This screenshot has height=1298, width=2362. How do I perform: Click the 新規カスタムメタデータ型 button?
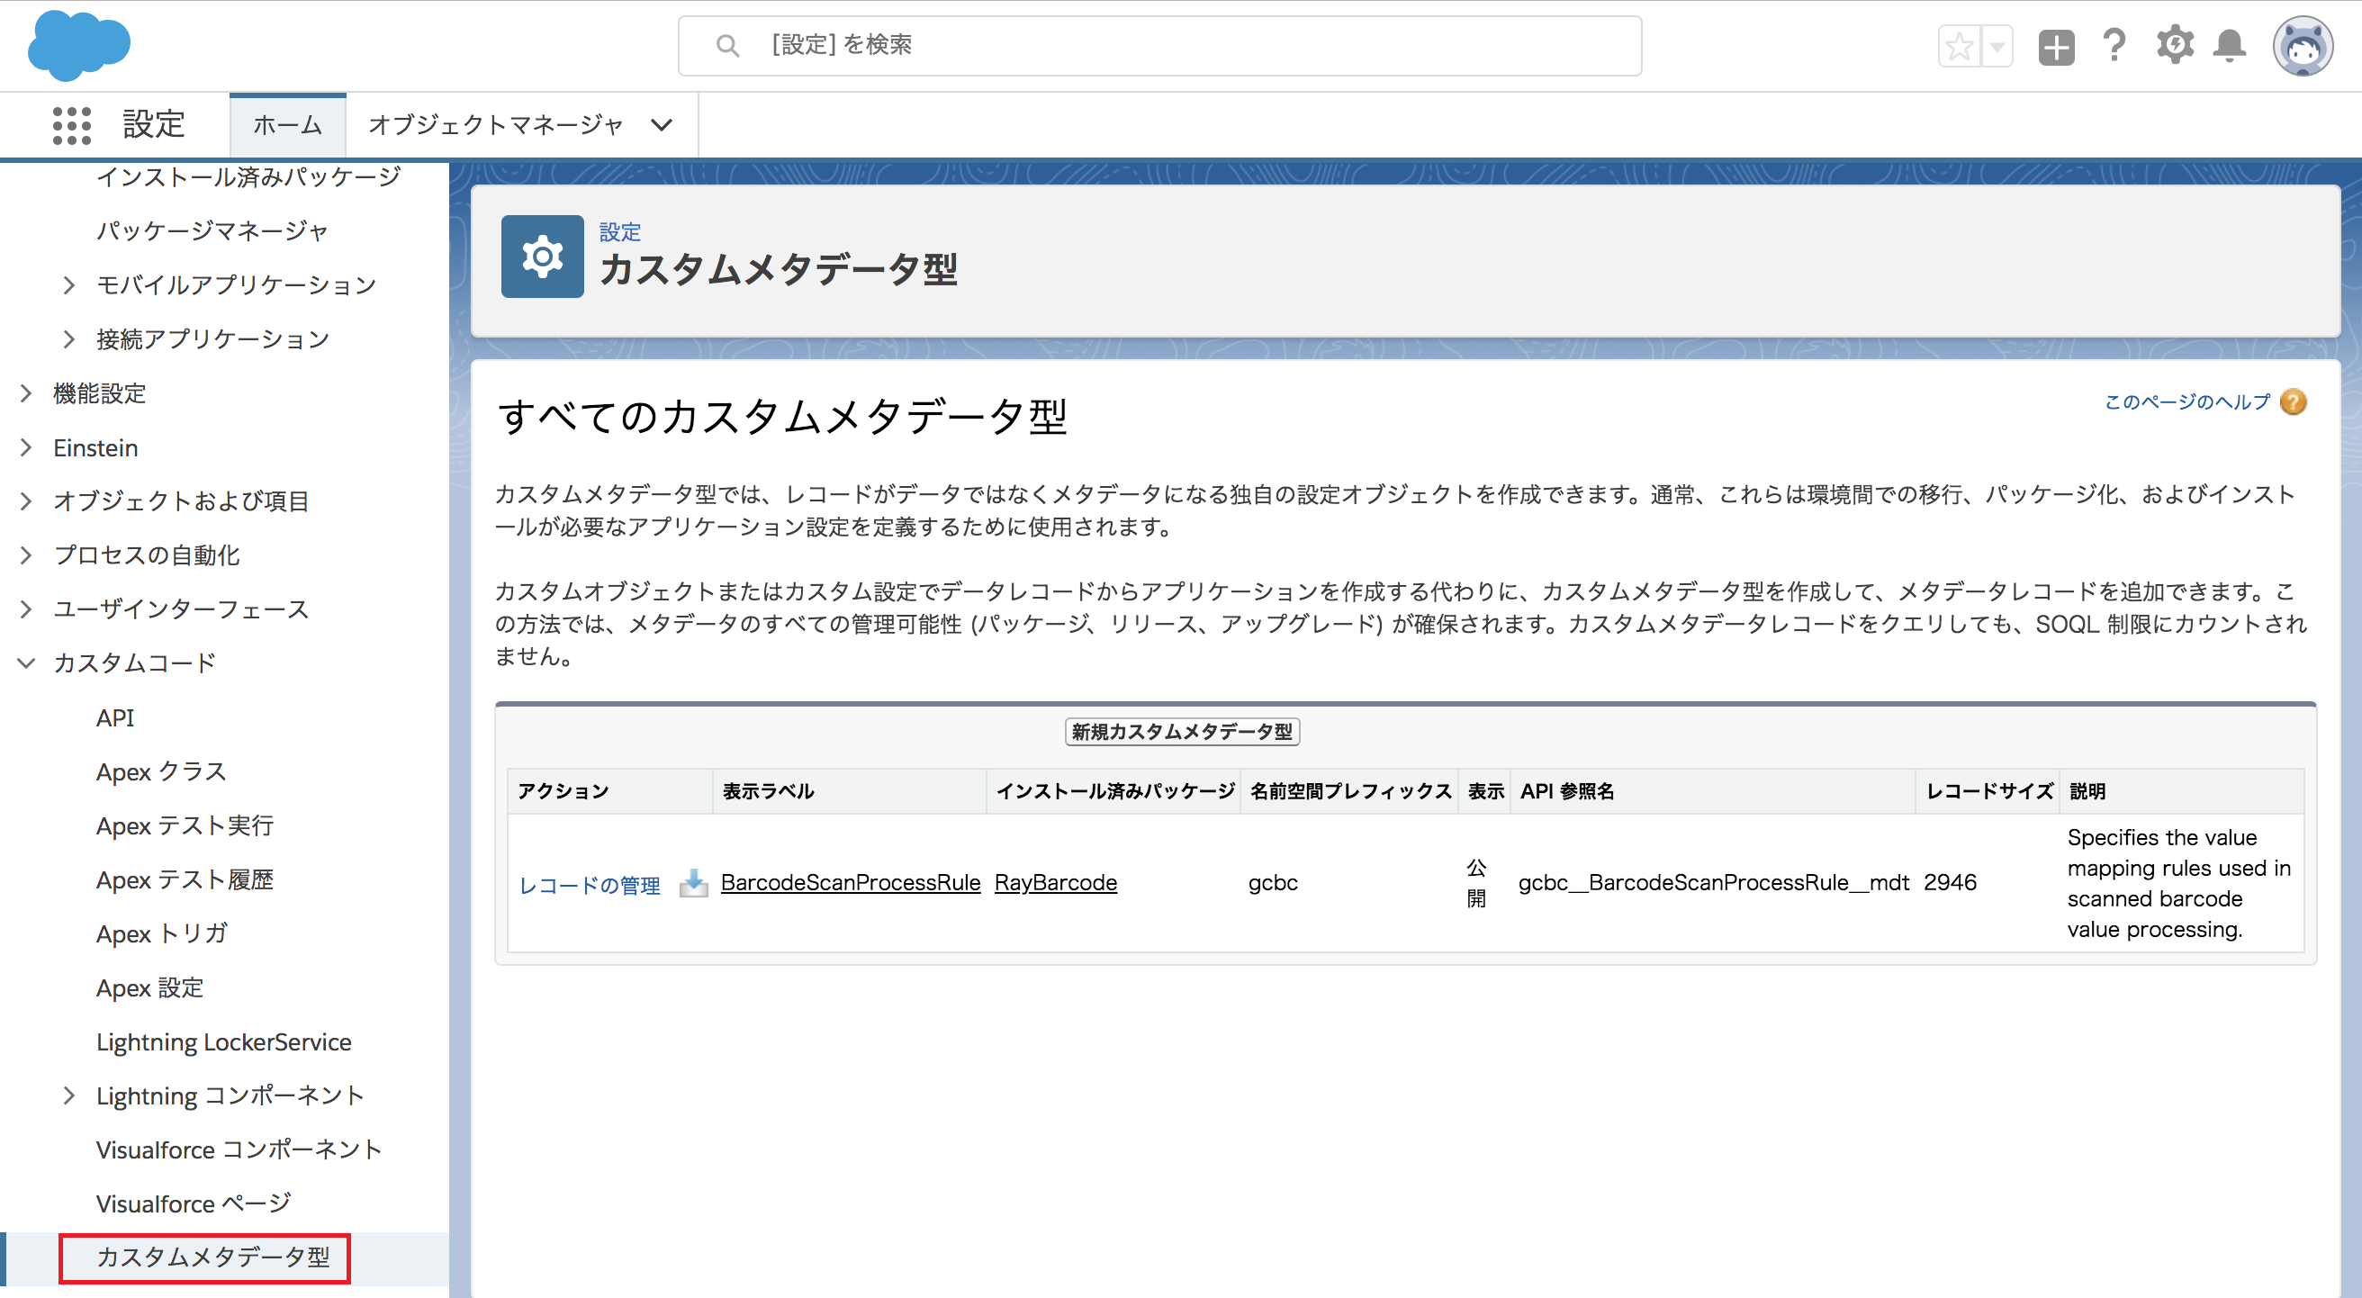click(1182, 732)
